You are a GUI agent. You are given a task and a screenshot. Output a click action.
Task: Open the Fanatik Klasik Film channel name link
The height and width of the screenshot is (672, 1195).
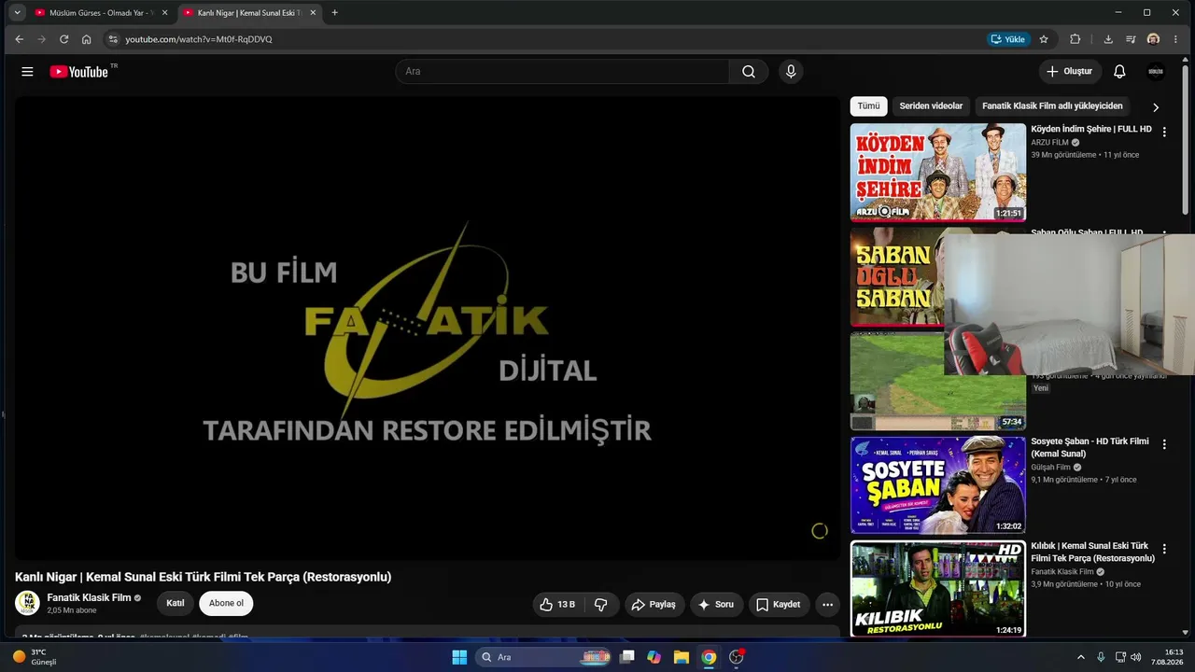pos(90,597)
